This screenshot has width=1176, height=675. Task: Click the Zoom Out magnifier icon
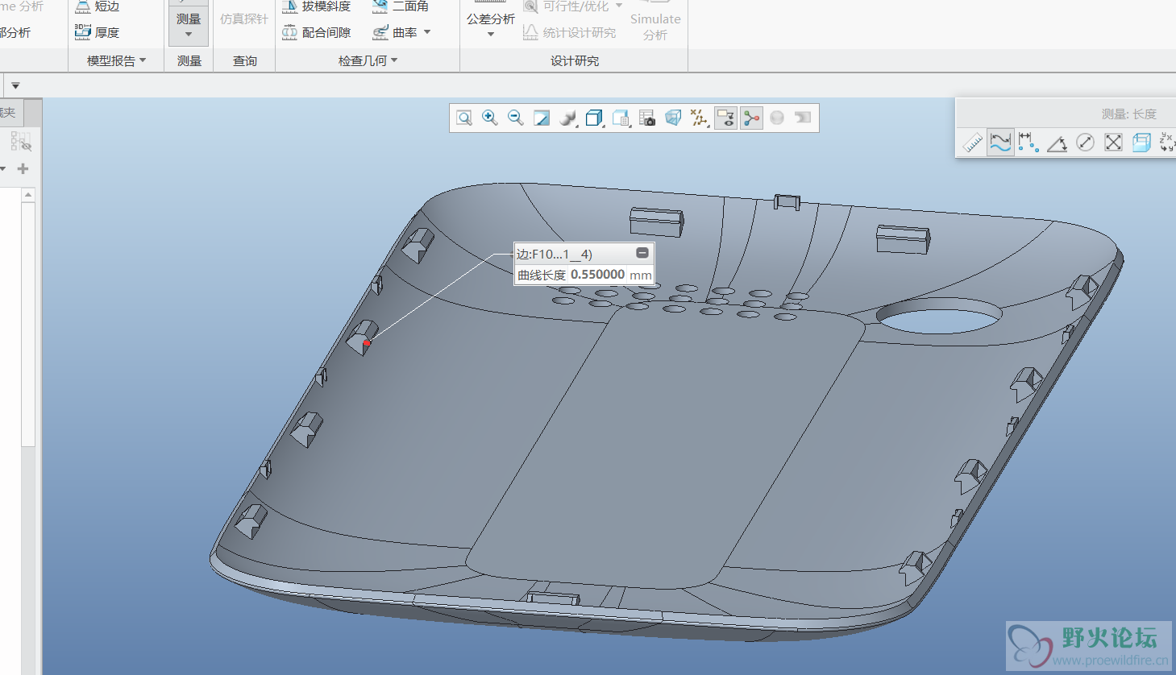pos(516,118)
